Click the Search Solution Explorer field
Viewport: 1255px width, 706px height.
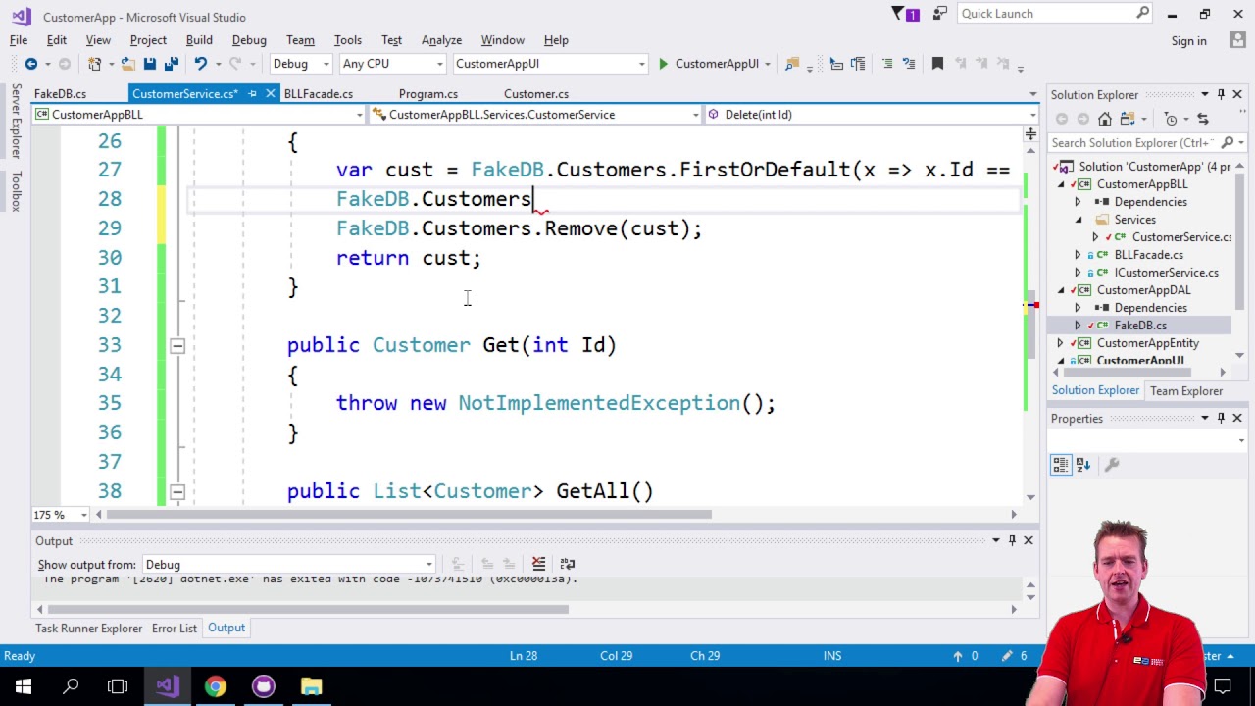point(1133,143)
